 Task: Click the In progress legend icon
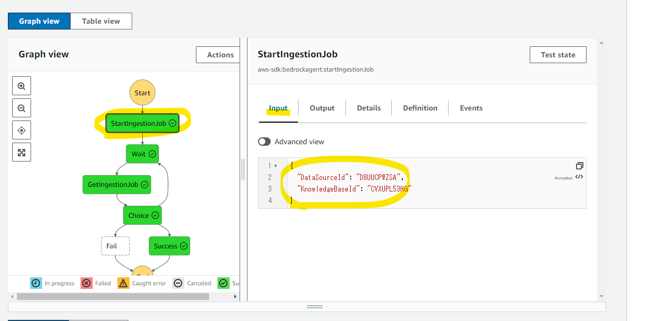(36, 283)
